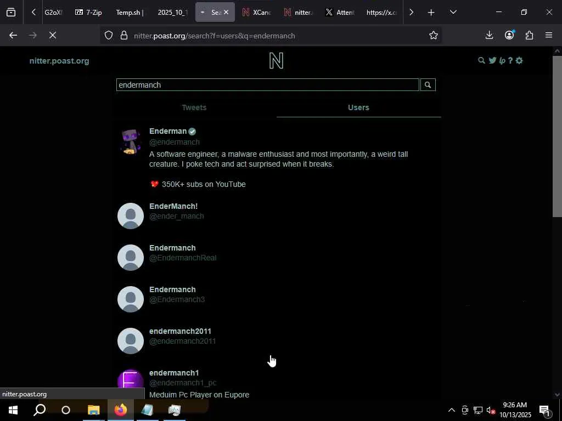Switch to the Tweets tab
The height and width of the screenshot is (421, 562).
click(194, 107)
